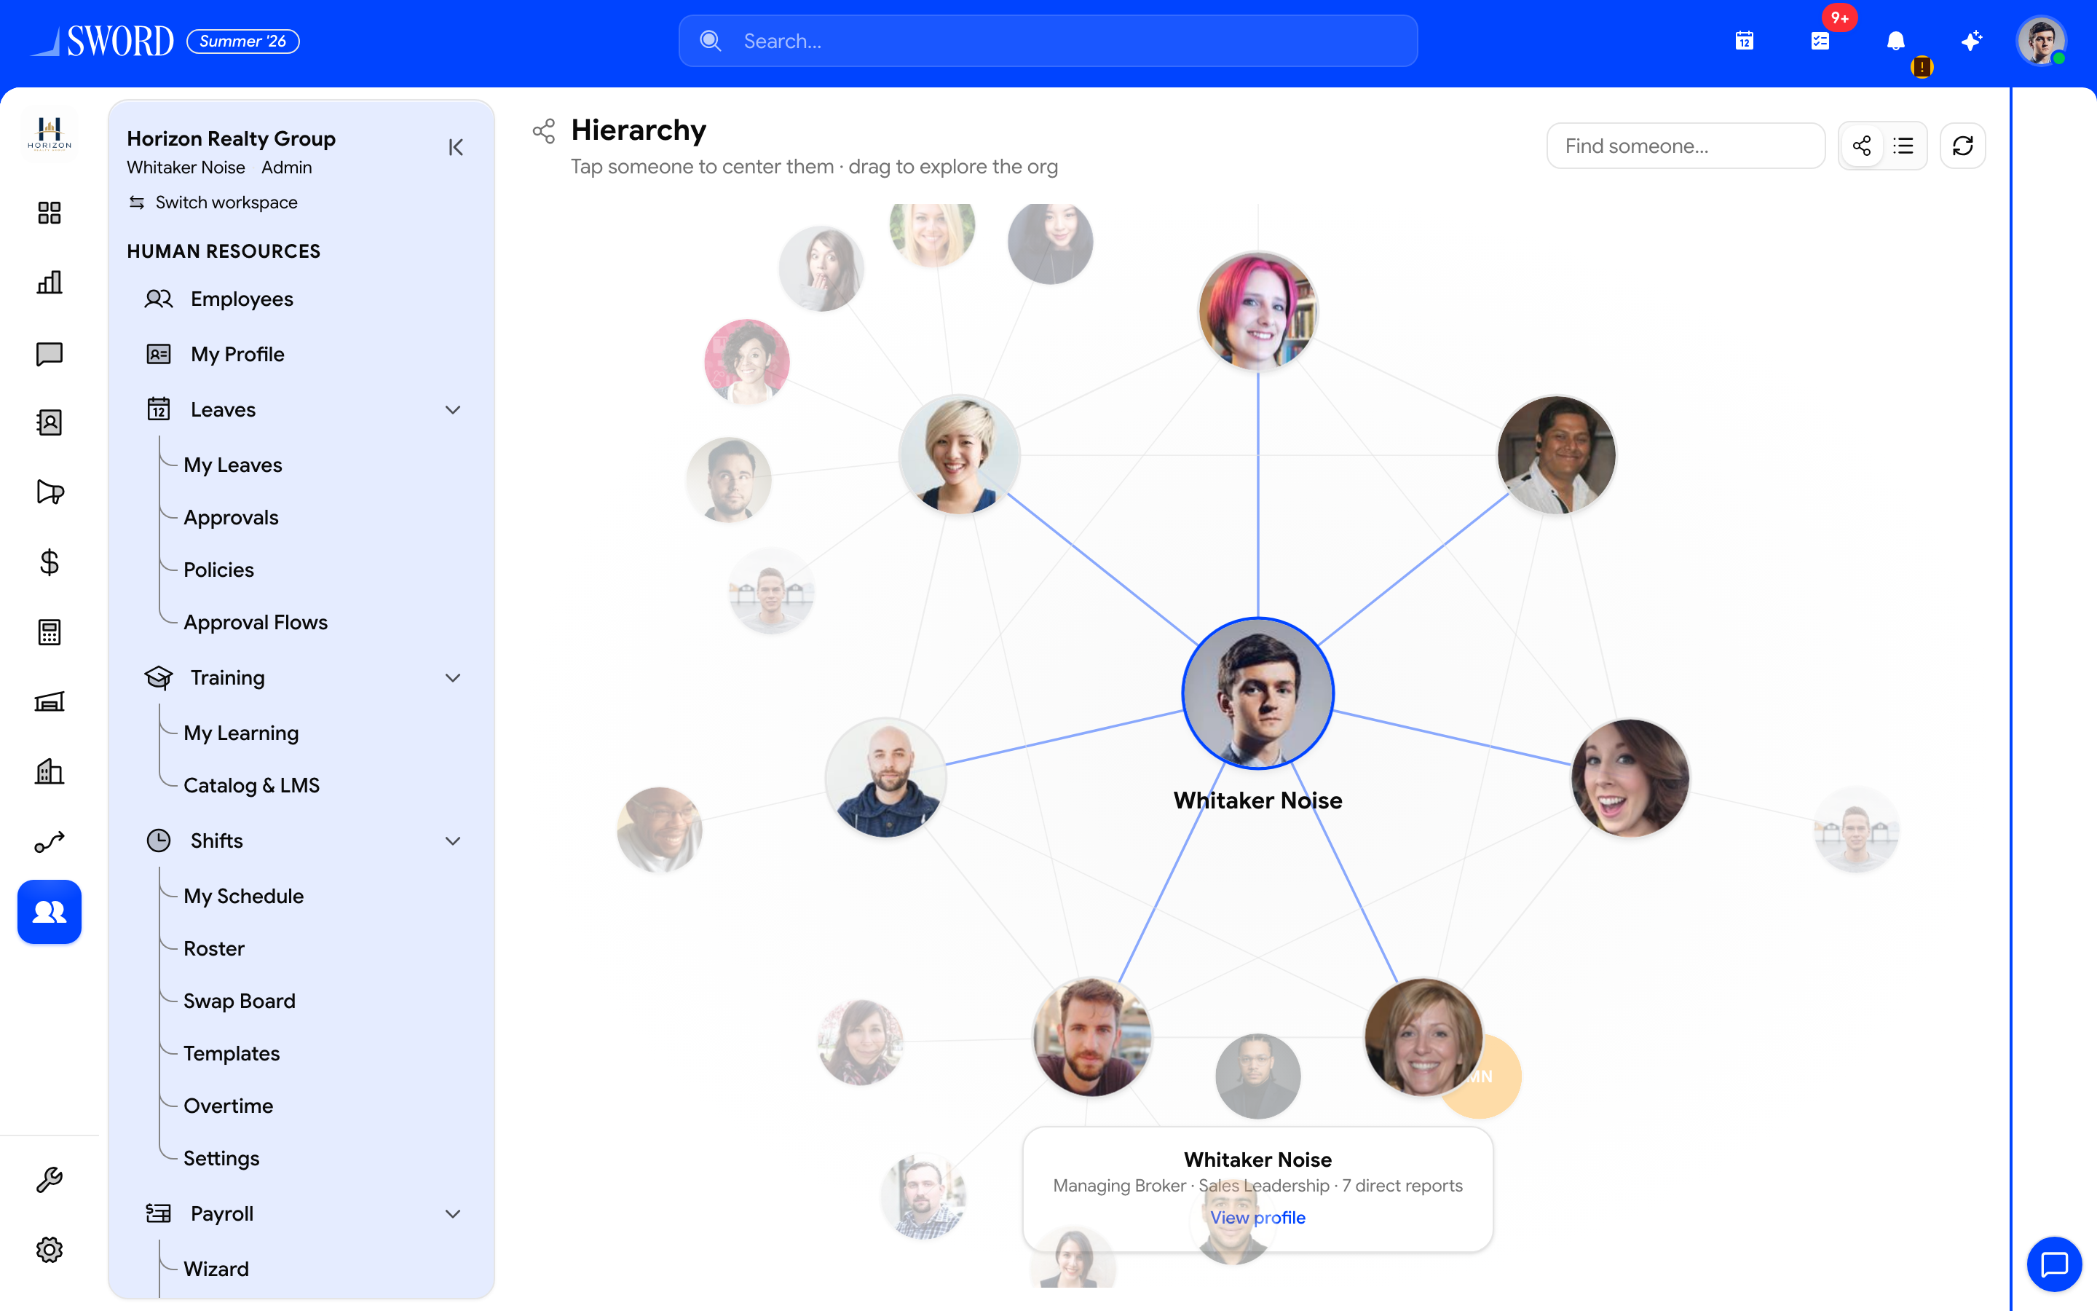Open the user avatar menu in top bar
Viewport: 2097px width, 1311px height.
click(2042, 41)
